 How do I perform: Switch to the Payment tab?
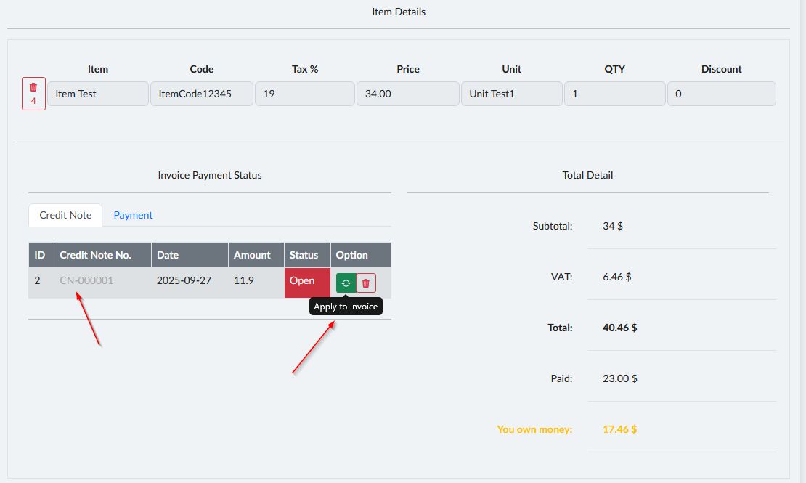[x=133, y=215]
